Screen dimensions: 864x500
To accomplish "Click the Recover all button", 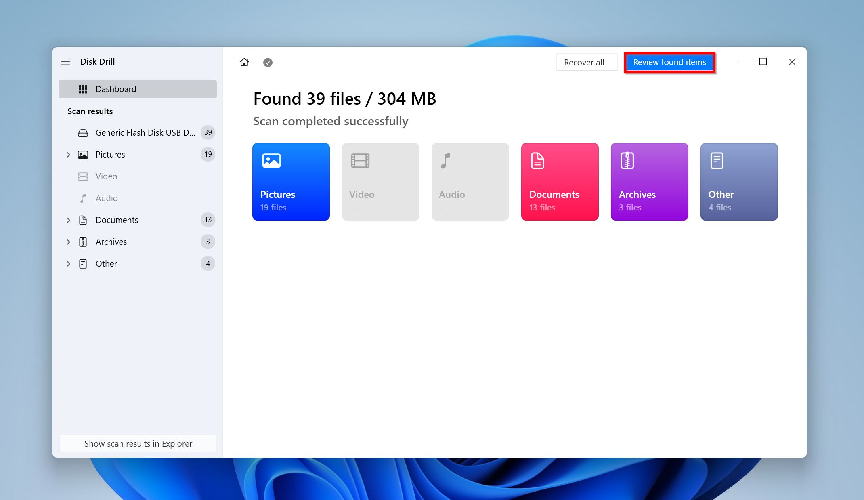I will point(586,62).
